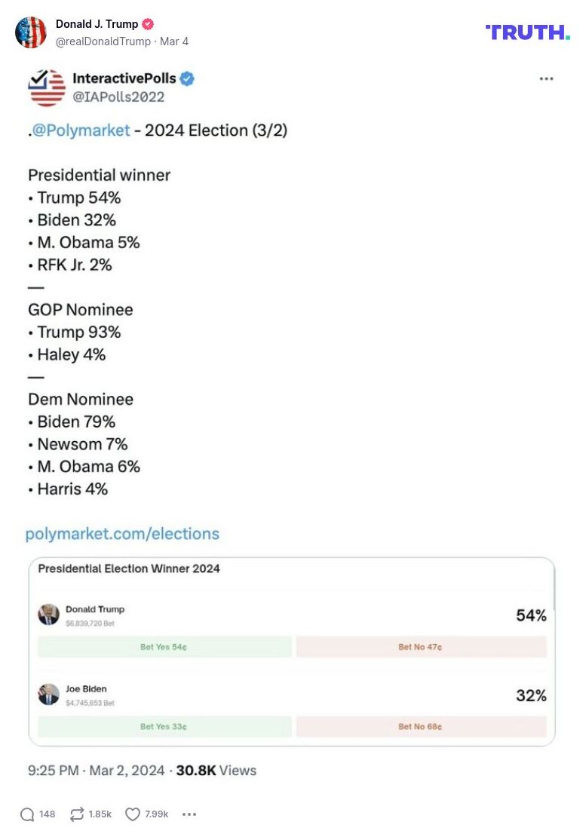Image resolution: width=586 pixels, height=837 pixels.
Task: Select the @realDonaldTrump handle
Action: [x=103, y=41]
